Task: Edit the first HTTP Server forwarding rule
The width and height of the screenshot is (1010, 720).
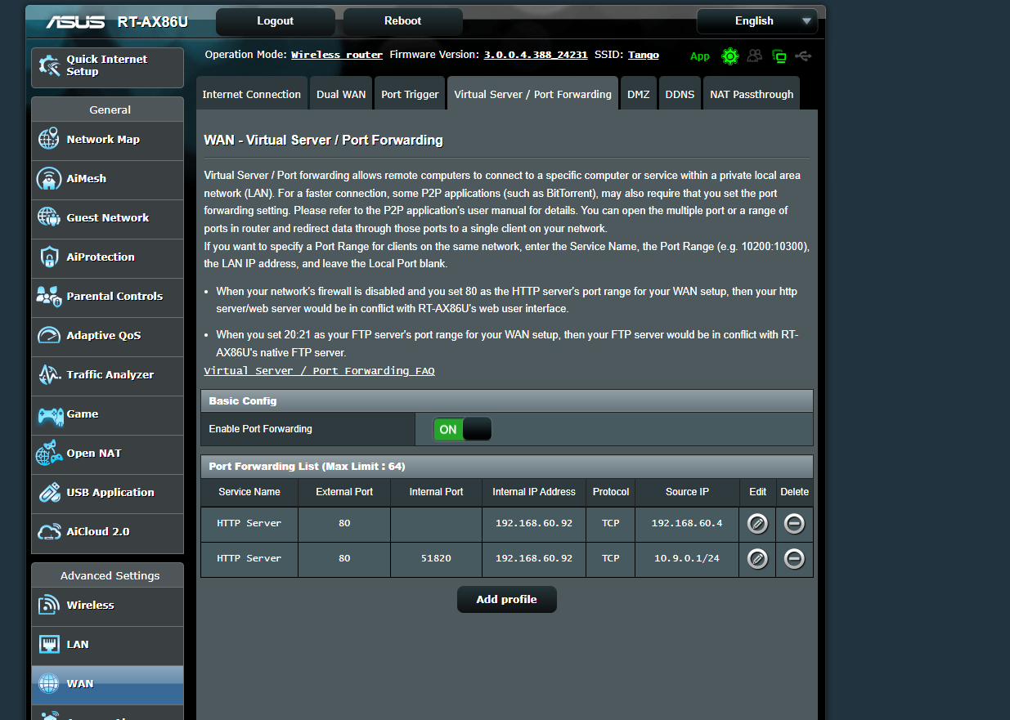Action: click(x=756, y=523)
